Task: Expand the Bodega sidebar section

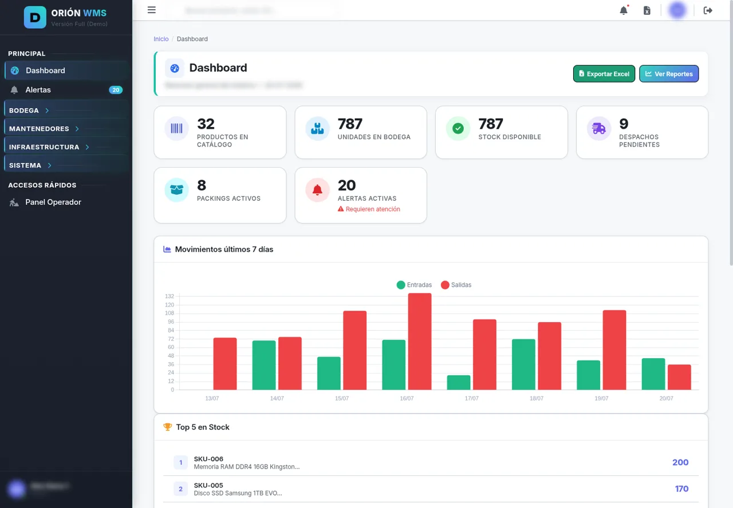Action: [66, 110]
